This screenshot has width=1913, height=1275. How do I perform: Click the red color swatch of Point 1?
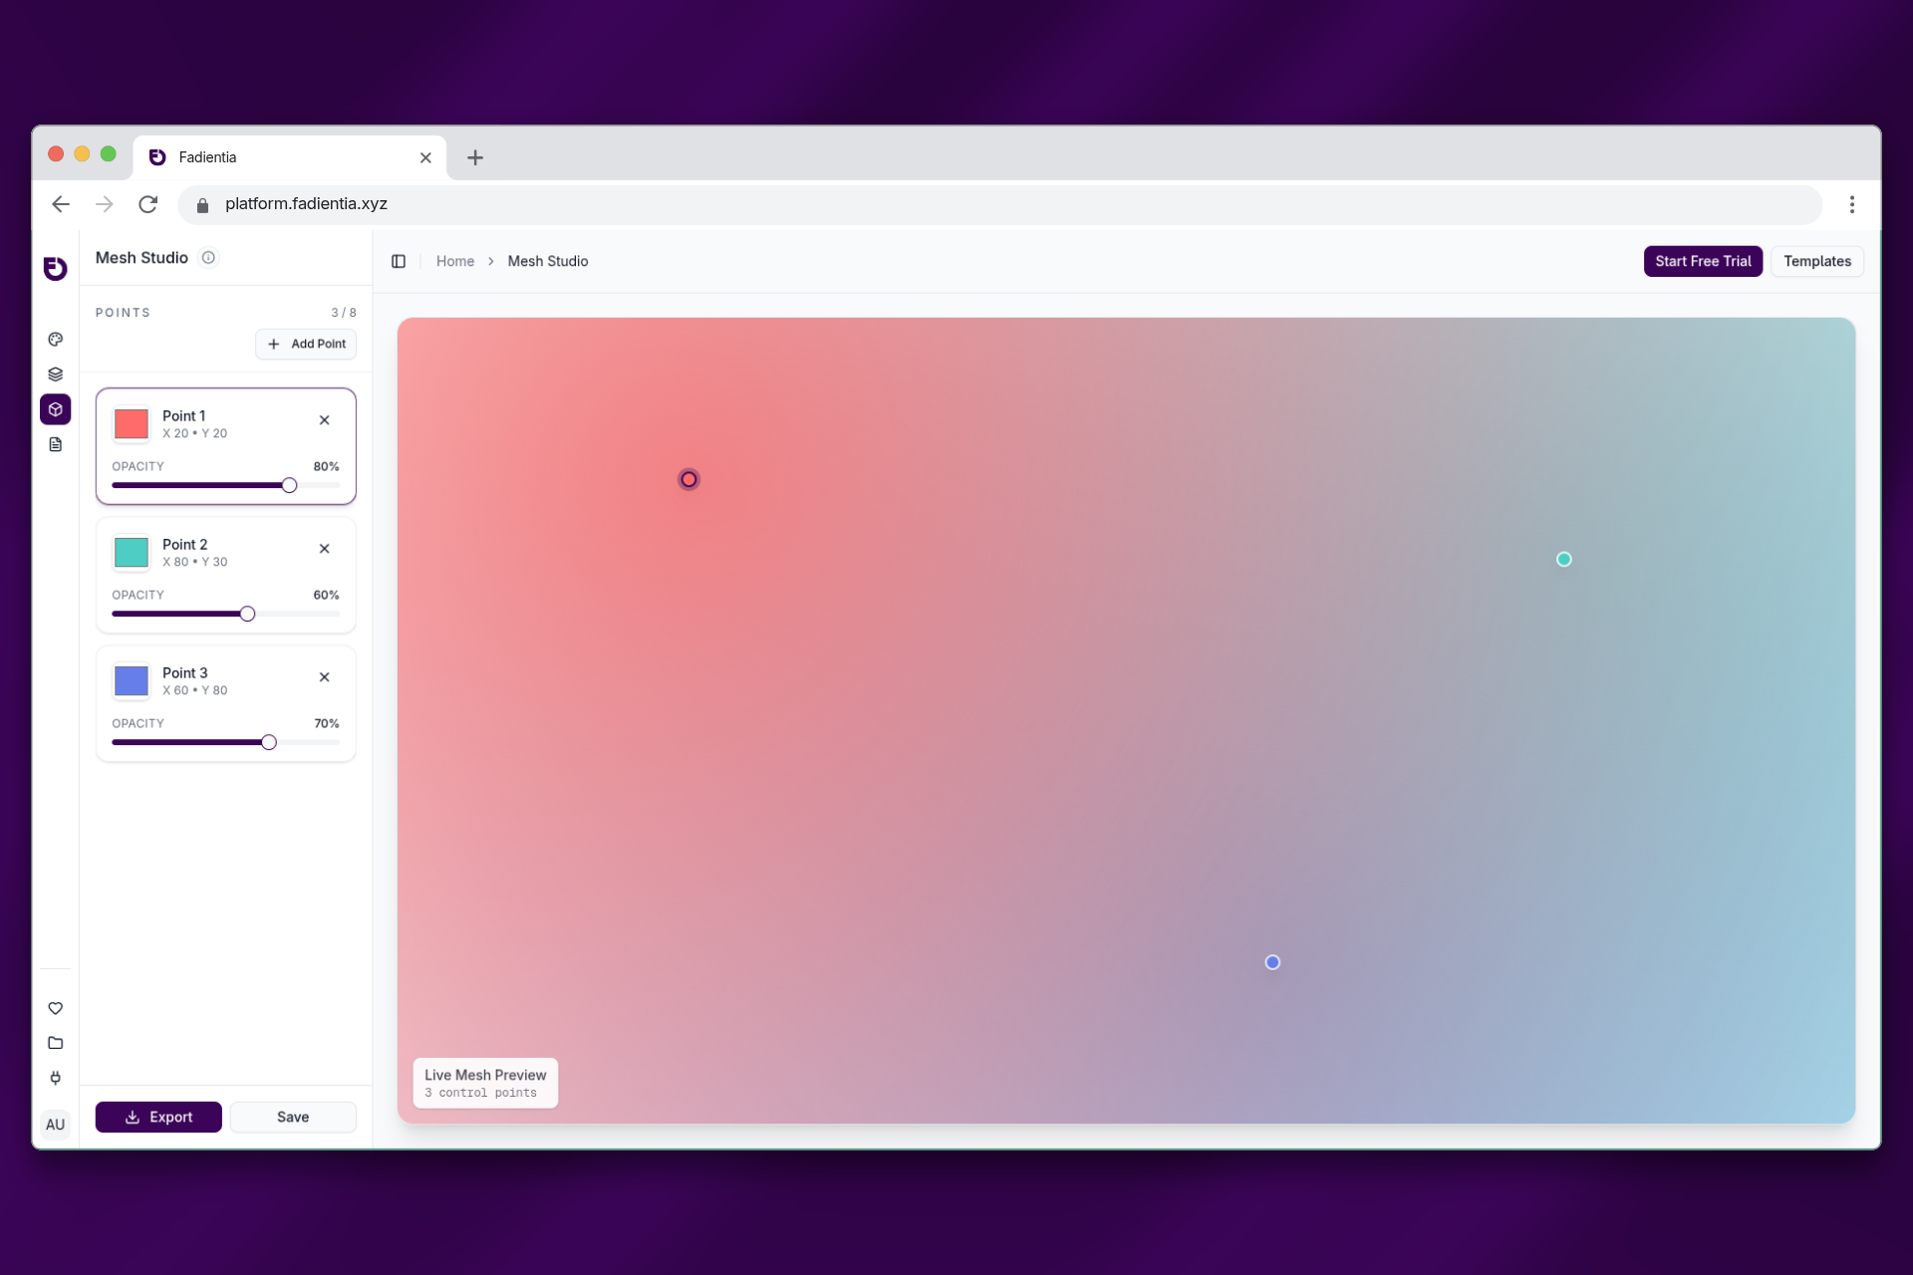[x=131, y=423]
